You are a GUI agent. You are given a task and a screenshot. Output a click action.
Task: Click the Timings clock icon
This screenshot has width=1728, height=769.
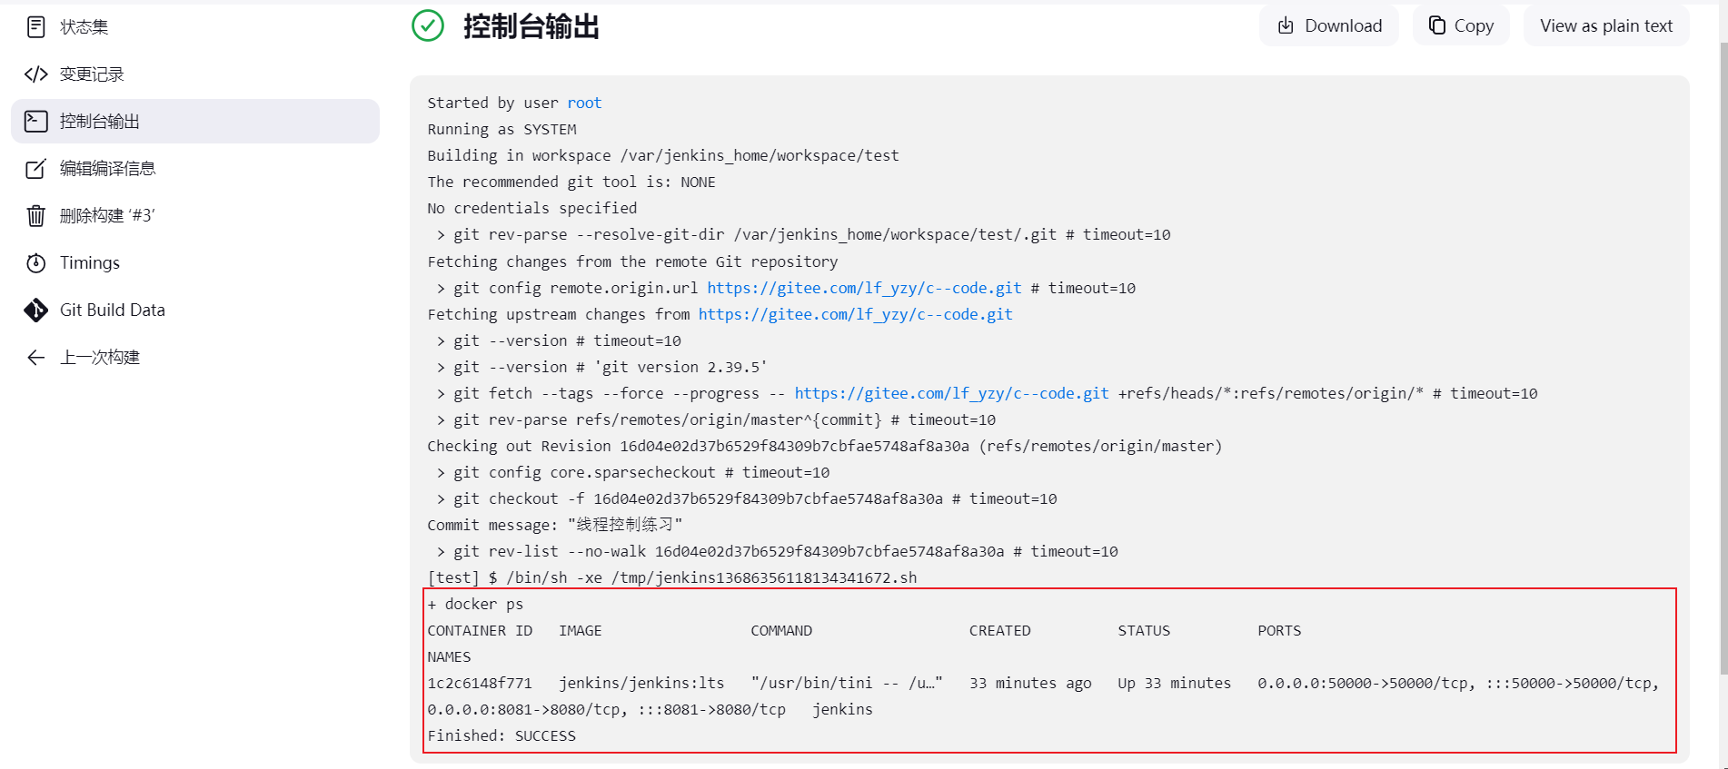36,263
